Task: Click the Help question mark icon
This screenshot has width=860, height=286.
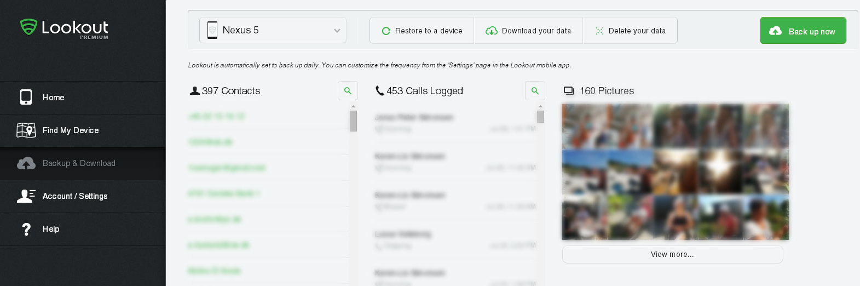Action: pyautogui.click(x=26, y=229)
